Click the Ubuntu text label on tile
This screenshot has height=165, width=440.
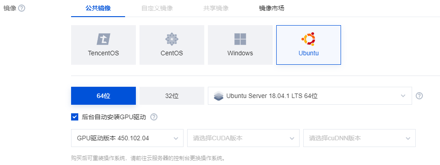tap(309, 53)
